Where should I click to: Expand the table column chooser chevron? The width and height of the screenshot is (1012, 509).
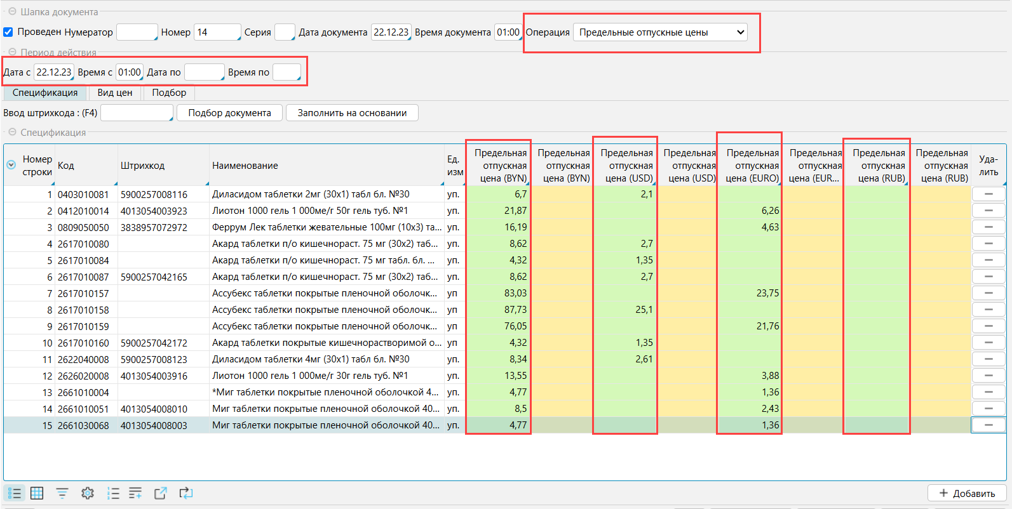click(x=11, y=165)
